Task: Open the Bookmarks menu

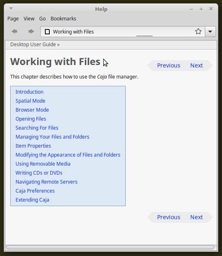Action: click(x=63, y=19)
